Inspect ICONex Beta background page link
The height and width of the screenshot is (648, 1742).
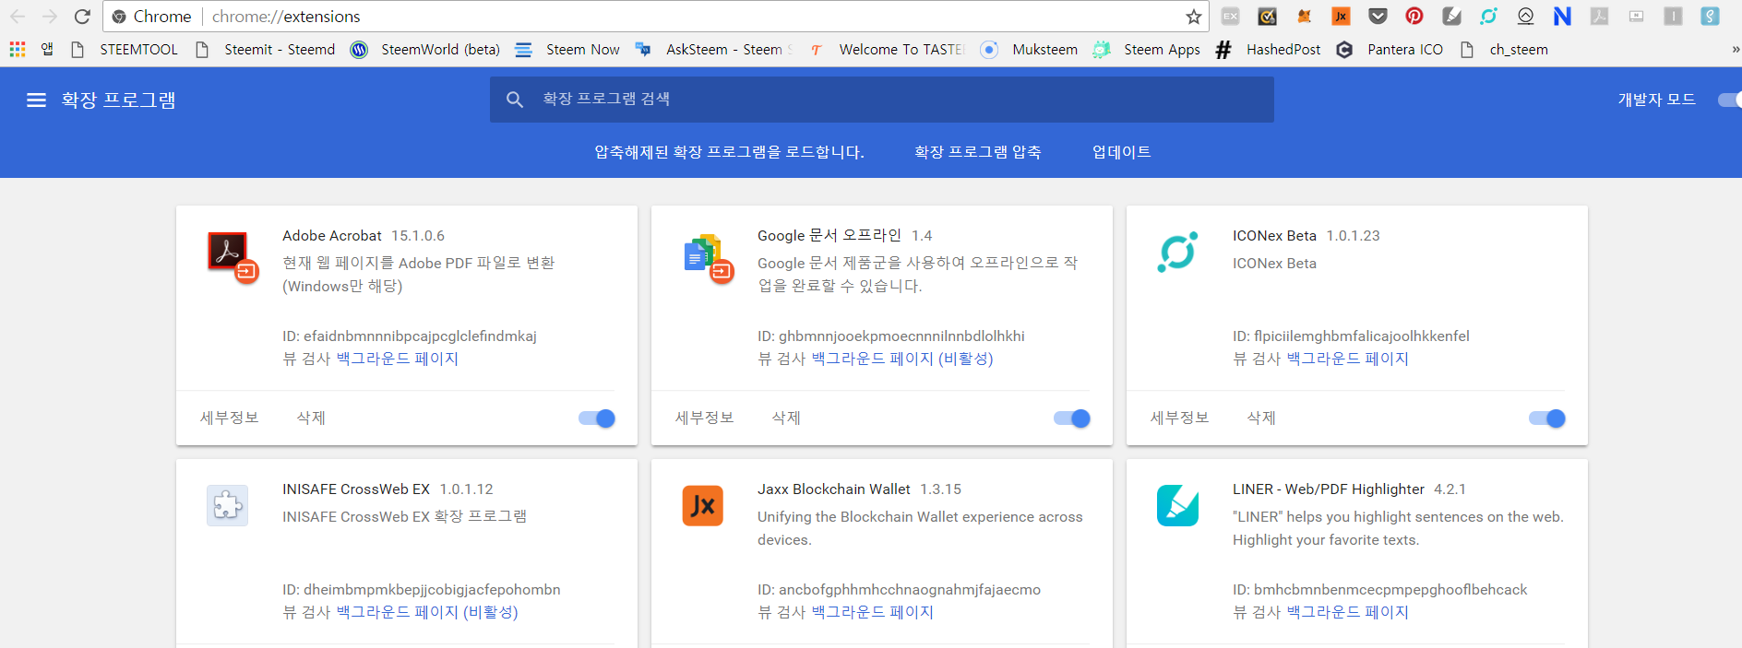pos(1348,359)
